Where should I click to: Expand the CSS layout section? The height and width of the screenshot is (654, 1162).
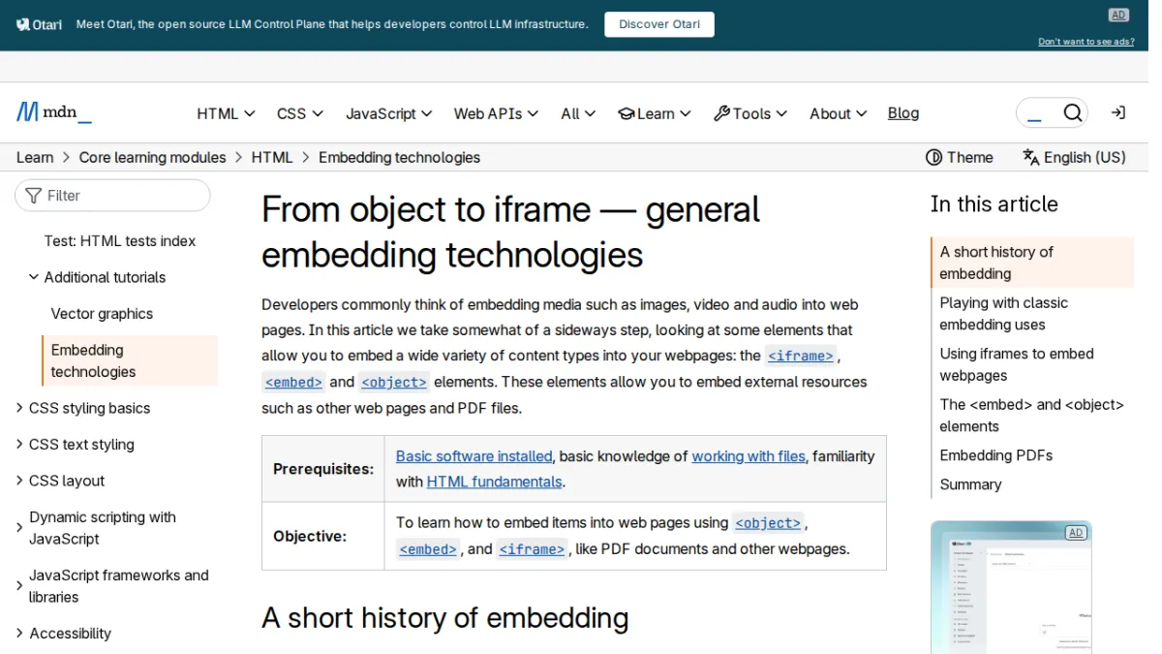(19, 481)
